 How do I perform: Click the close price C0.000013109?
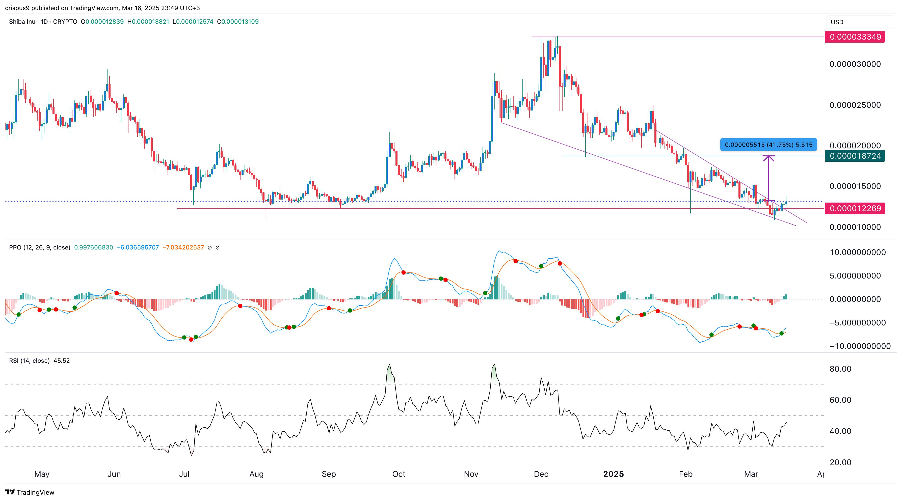click(x=238, y=22)
